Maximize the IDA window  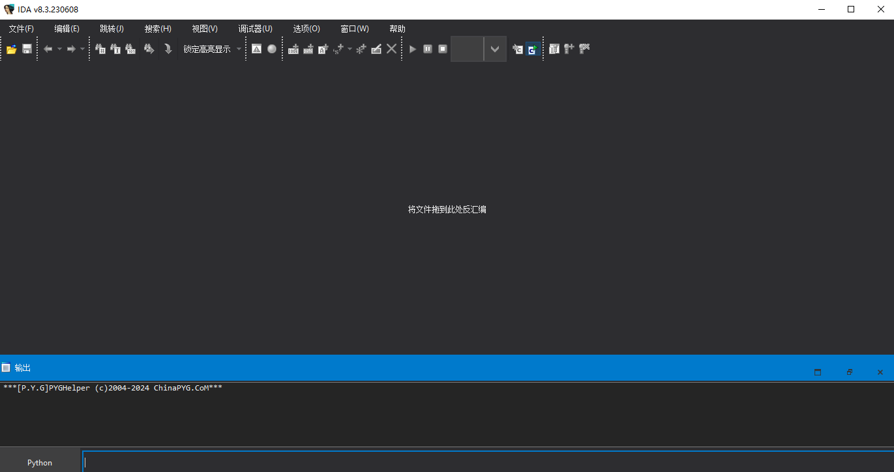851,9
